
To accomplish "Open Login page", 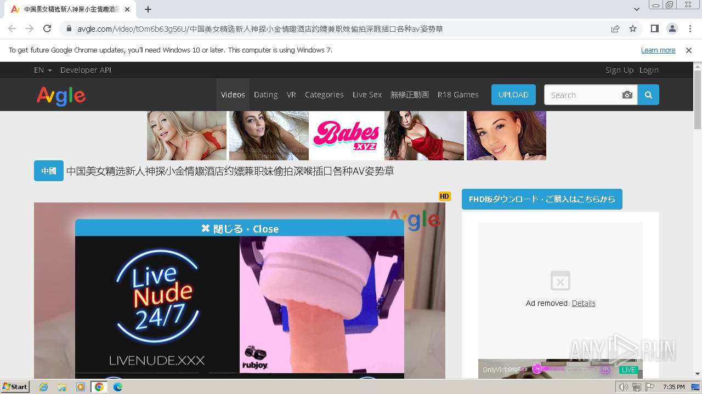I will [x=649, y=70].
